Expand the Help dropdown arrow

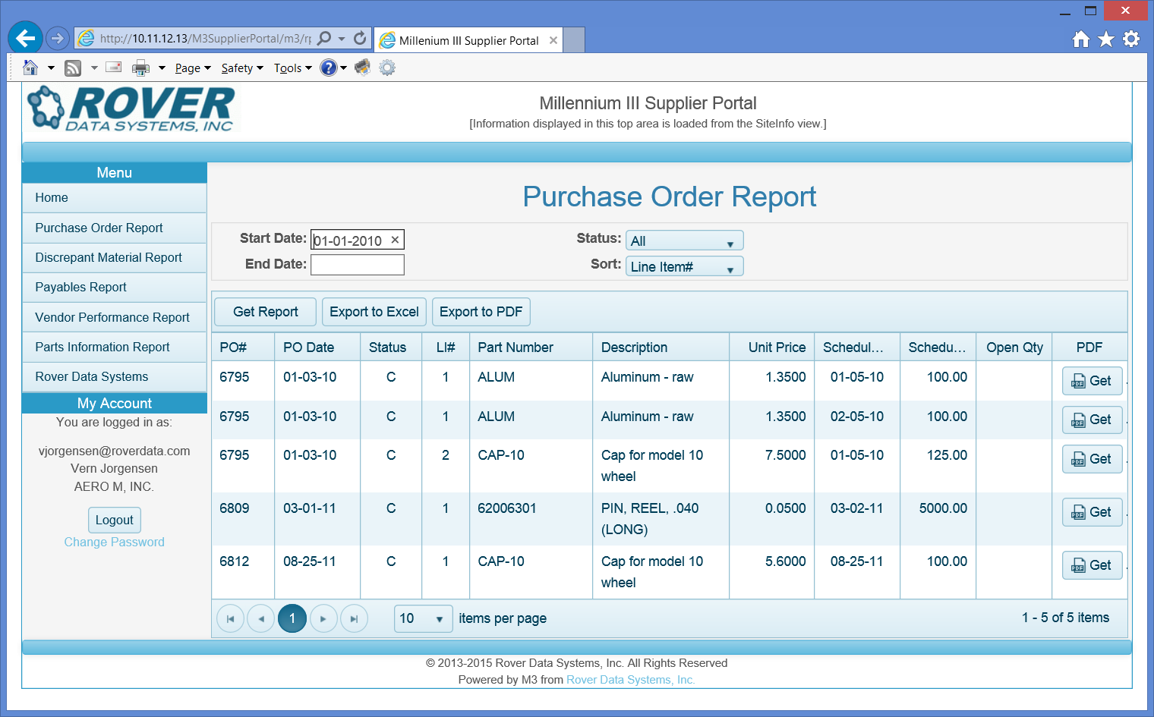click(x=344, y=68)
